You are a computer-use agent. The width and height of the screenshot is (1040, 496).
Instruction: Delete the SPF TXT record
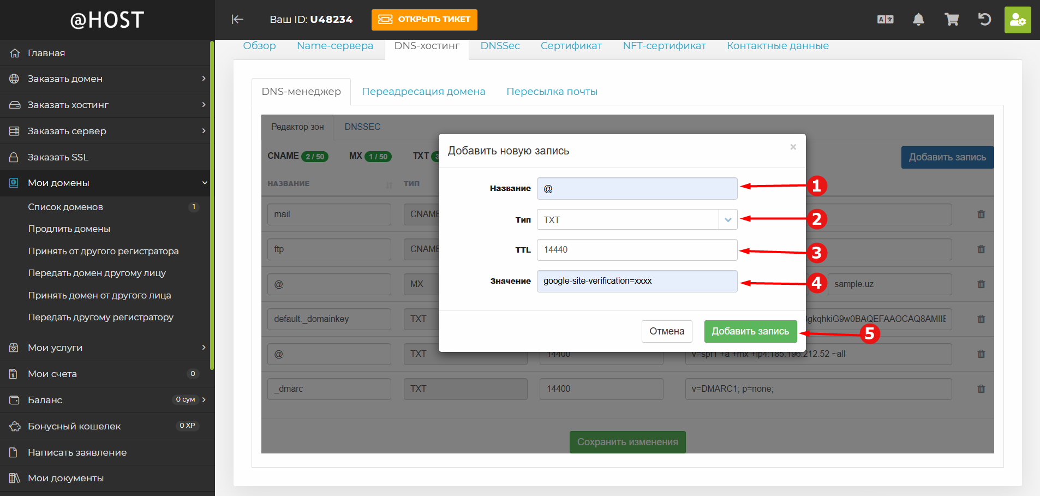[981, 354]
